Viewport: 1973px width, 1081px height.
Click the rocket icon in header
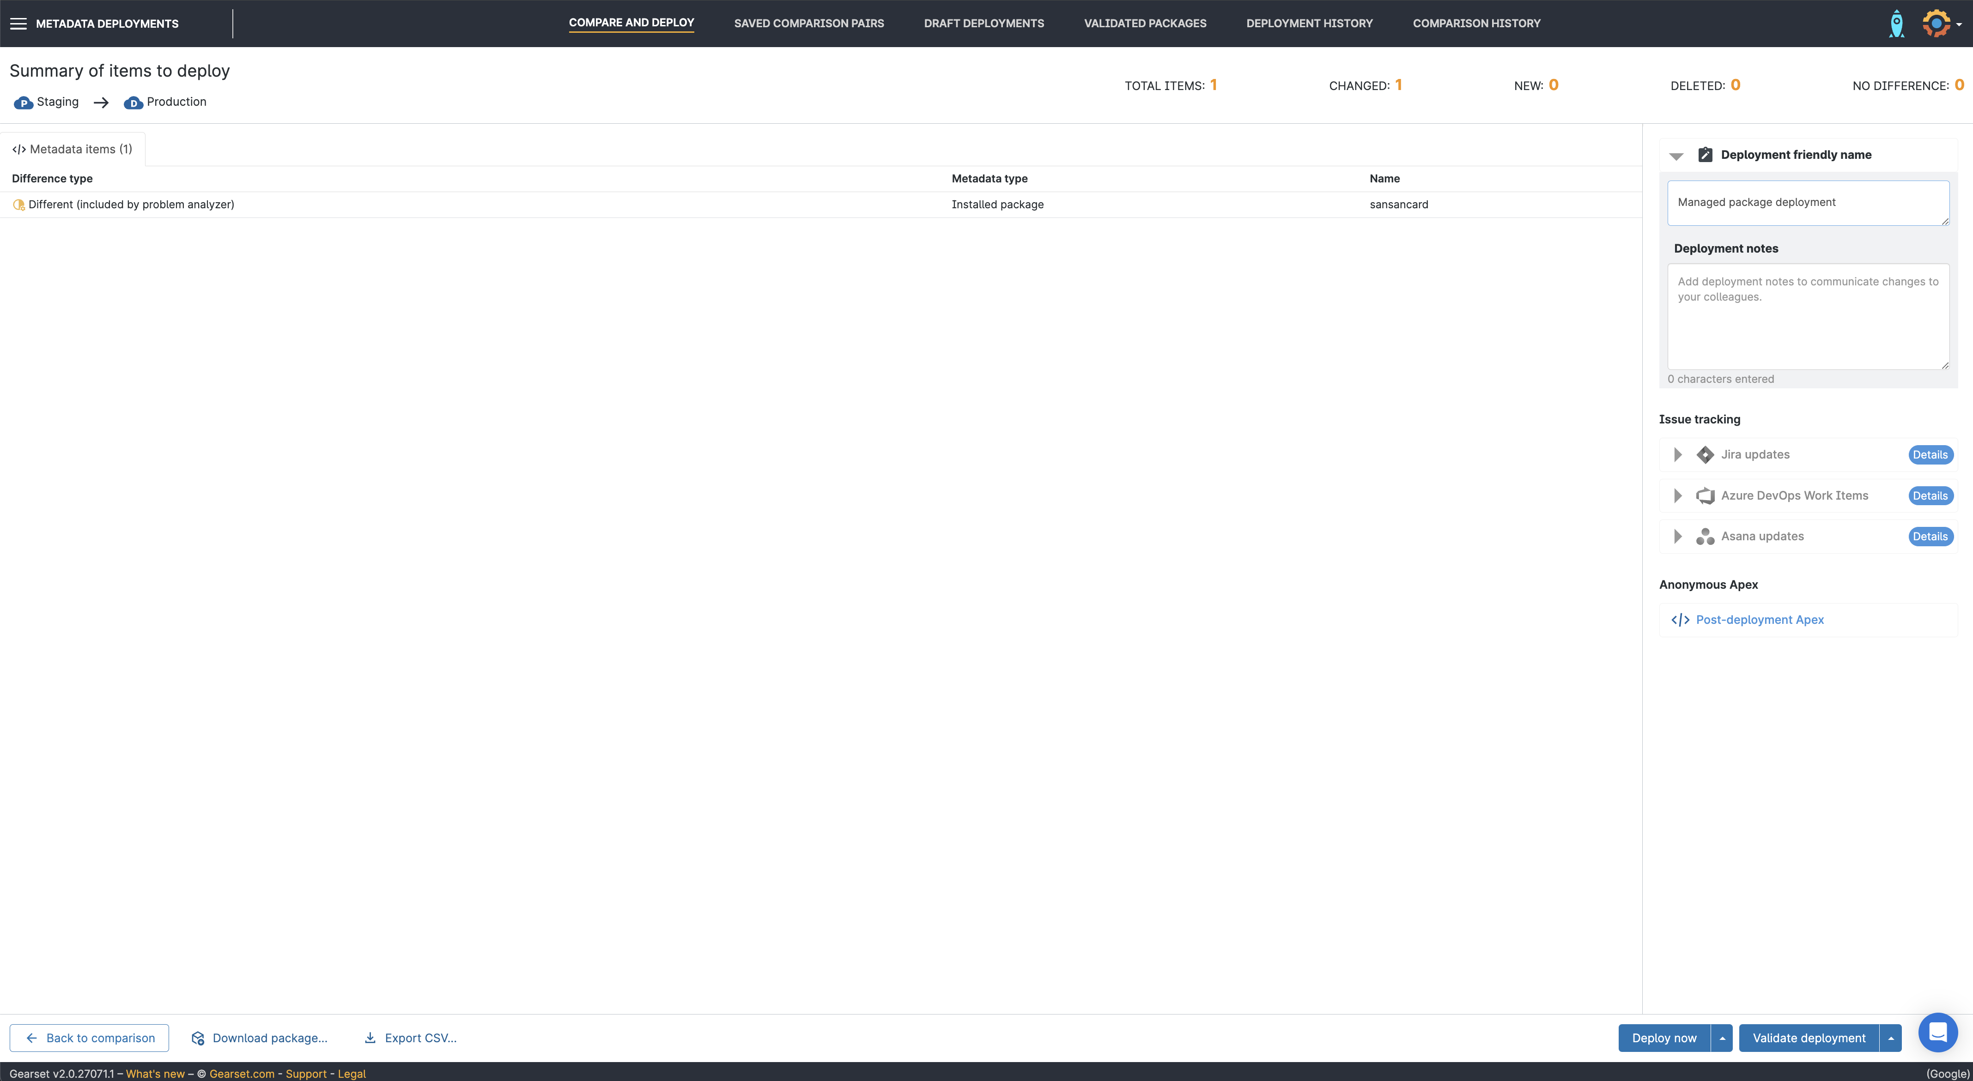[1896, 24]
